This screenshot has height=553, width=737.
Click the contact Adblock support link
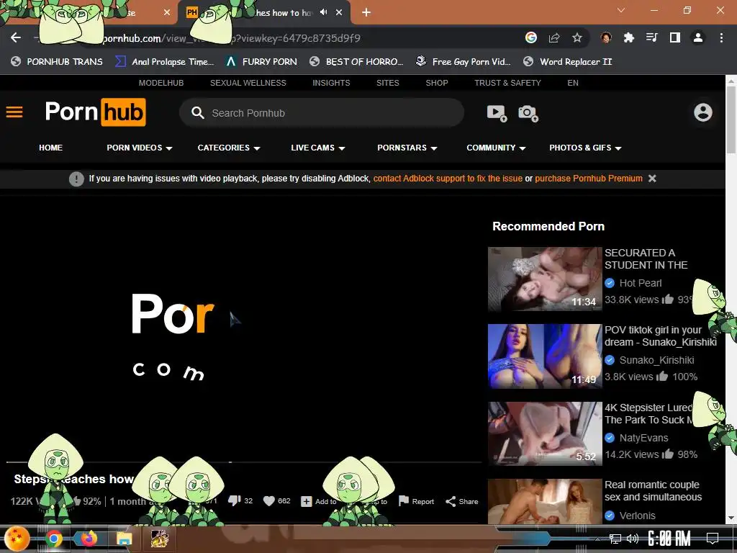click(448, 179)
